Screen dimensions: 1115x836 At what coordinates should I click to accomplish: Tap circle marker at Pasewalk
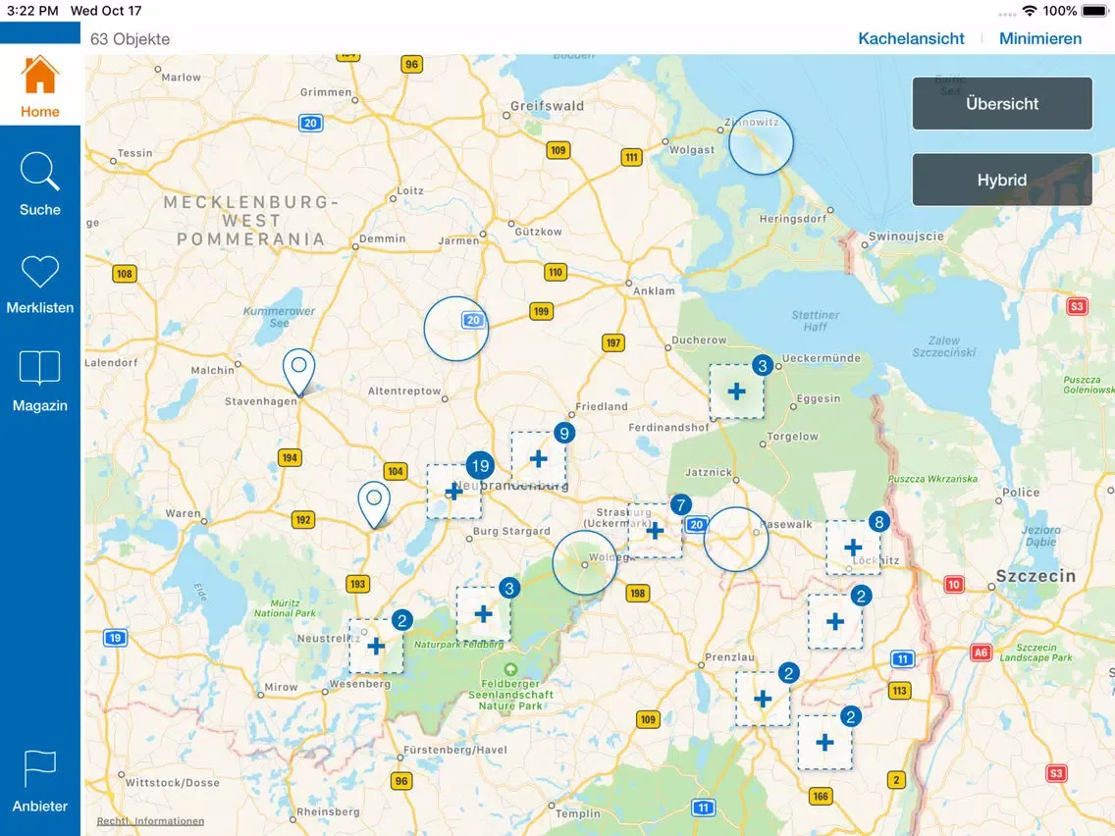[x=736, y=539]
